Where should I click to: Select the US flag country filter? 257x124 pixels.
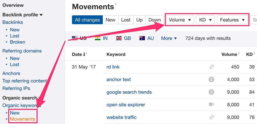(x=79, y=38)
